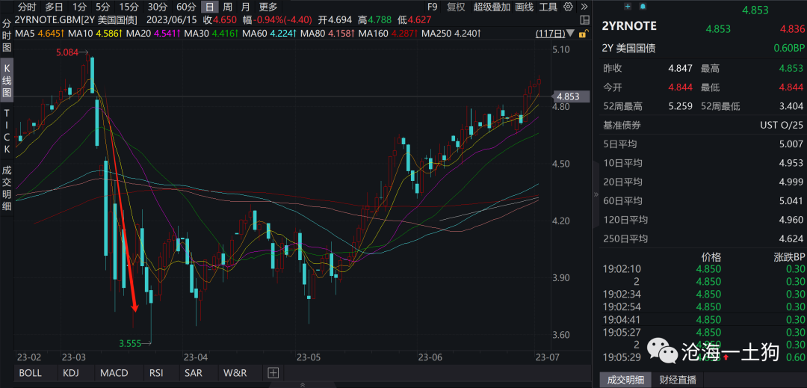The width and height of the screenshot is (807, 388).
Task: Click the 超级叠加 overlay button
Action: [x=492, y=7]
